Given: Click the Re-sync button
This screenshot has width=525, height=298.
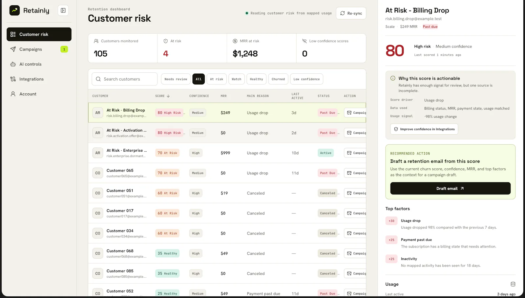Looking at the screenshot, I should click(x=351, y=13).
